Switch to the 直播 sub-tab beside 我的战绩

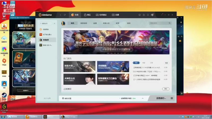pos(95,23)
